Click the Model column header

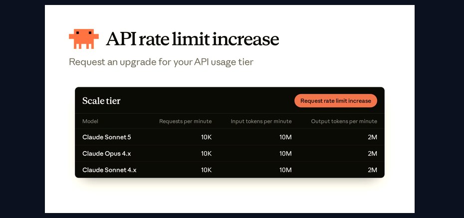[90, 121]
